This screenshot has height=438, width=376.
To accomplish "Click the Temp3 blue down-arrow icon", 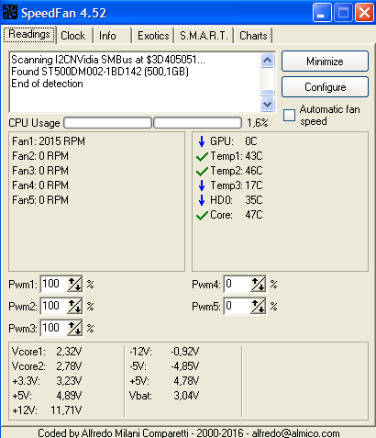I will (202, 185).
